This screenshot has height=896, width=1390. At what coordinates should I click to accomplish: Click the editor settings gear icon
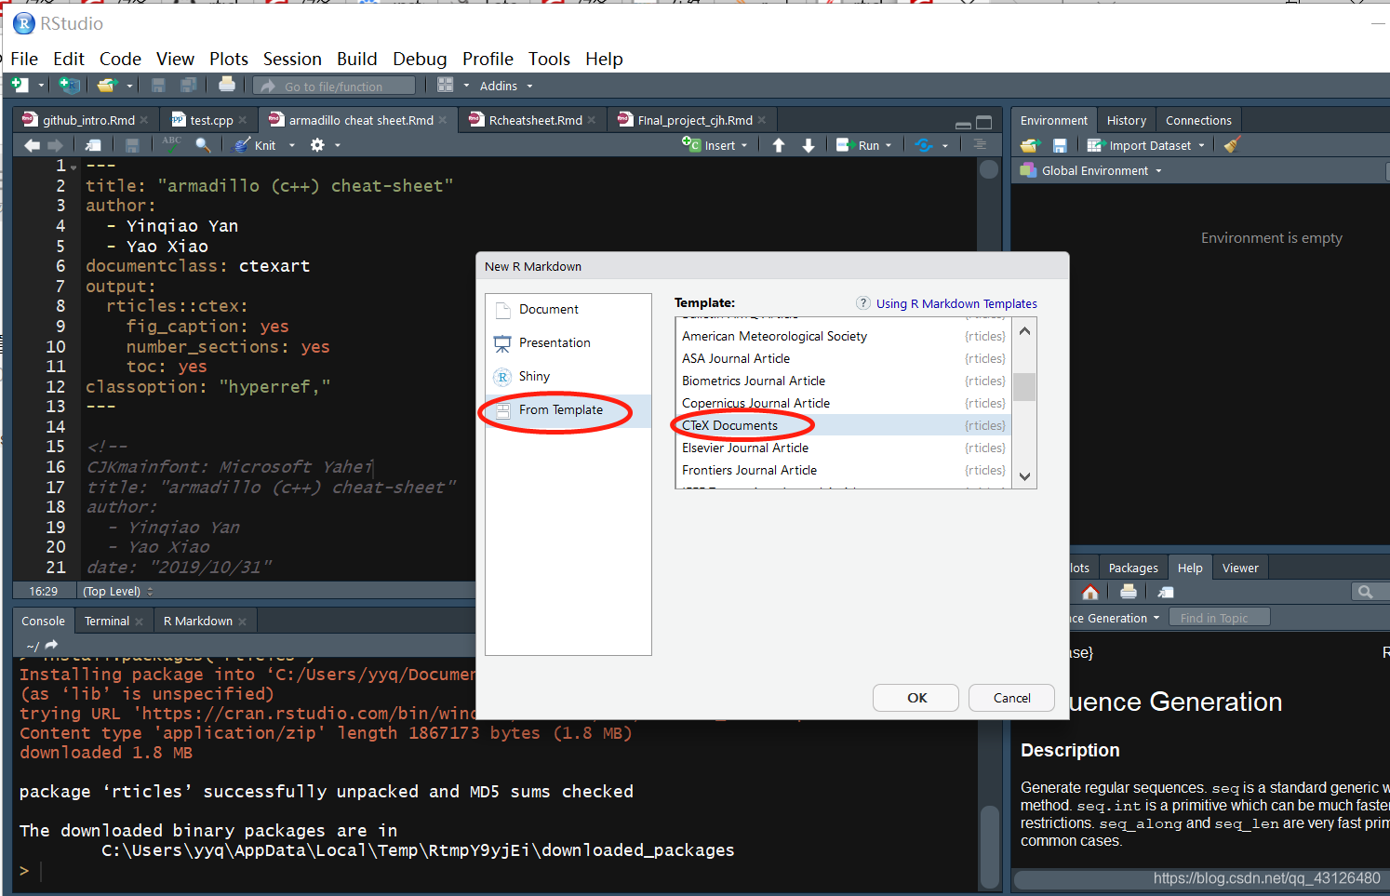318,145
